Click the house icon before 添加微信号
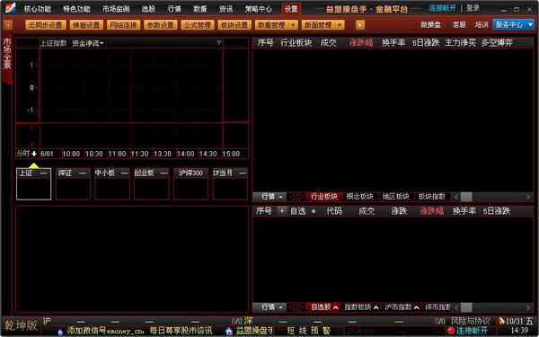The width and height of the screenshot is (539, 337). [x=60, y=332]
